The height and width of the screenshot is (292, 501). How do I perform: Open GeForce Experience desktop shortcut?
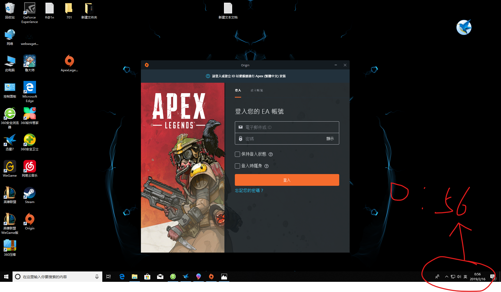point(29,13)
